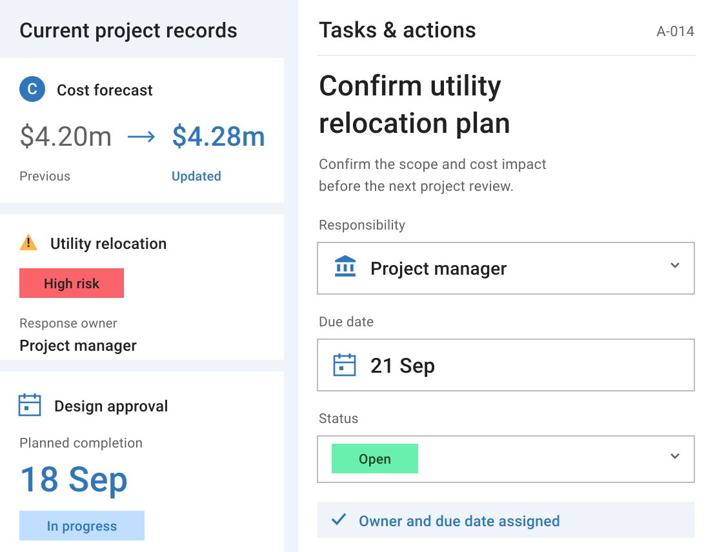
Task: Click the Confirm utility relocation plan title
Action: pyautogui.click(x=414, y=104)
